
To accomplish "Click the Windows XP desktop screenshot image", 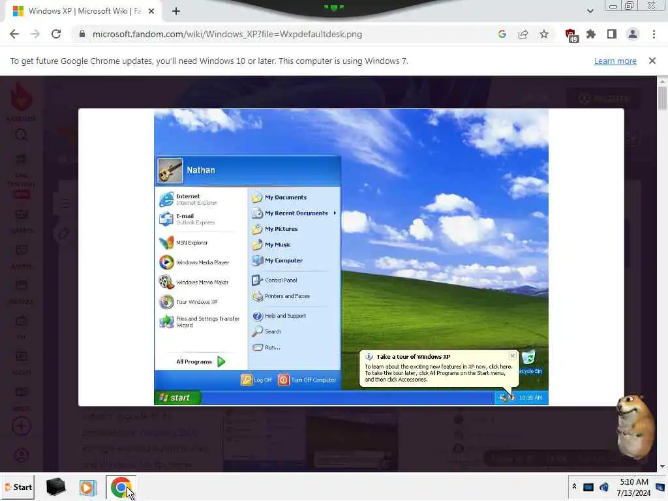I will (351, 257).
